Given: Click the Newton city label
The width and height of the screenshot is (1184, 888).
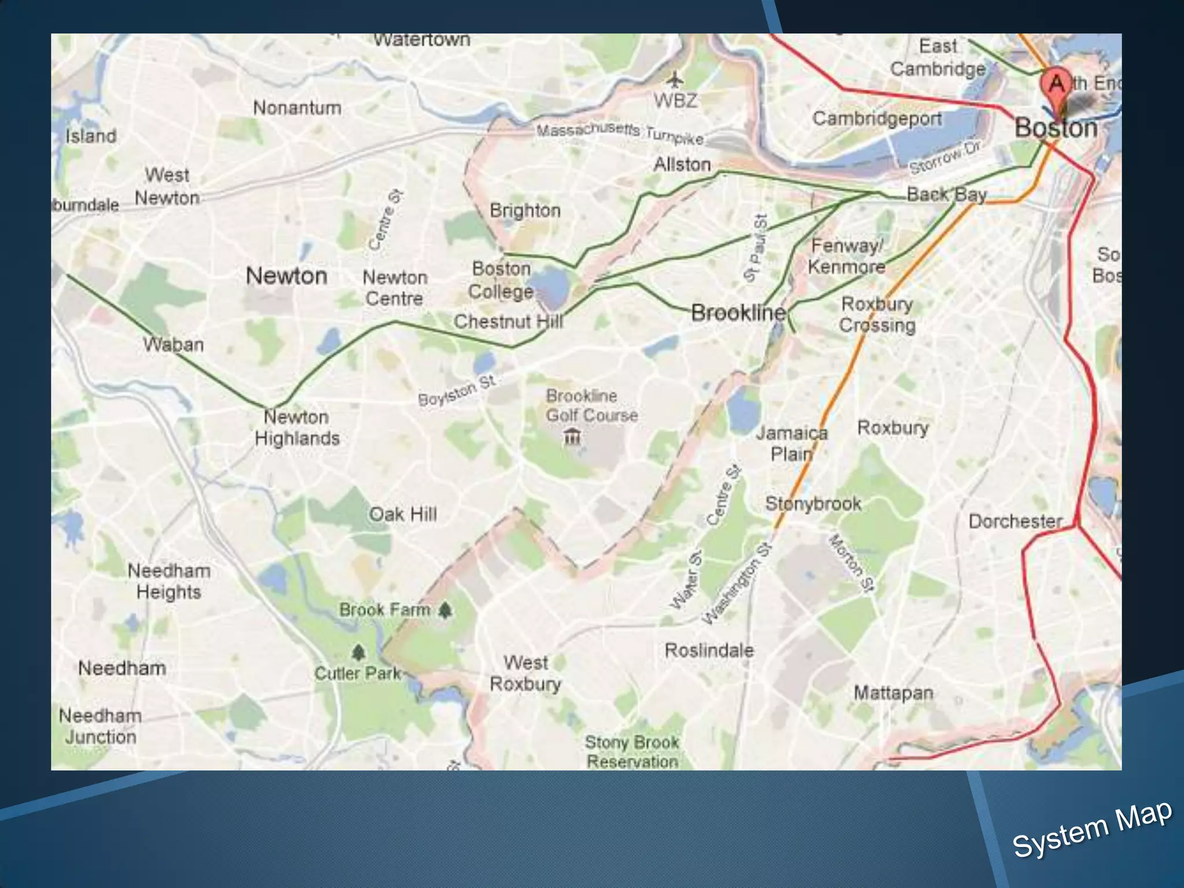Looking at the screenshot, I should click(x=286, y=275).
